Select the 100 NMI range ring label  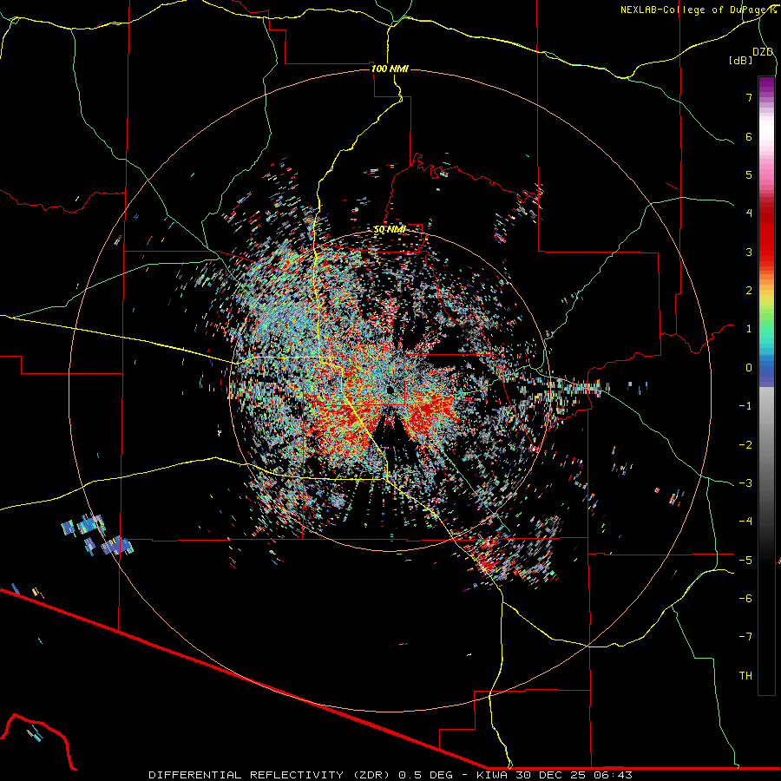coord(390,69)
